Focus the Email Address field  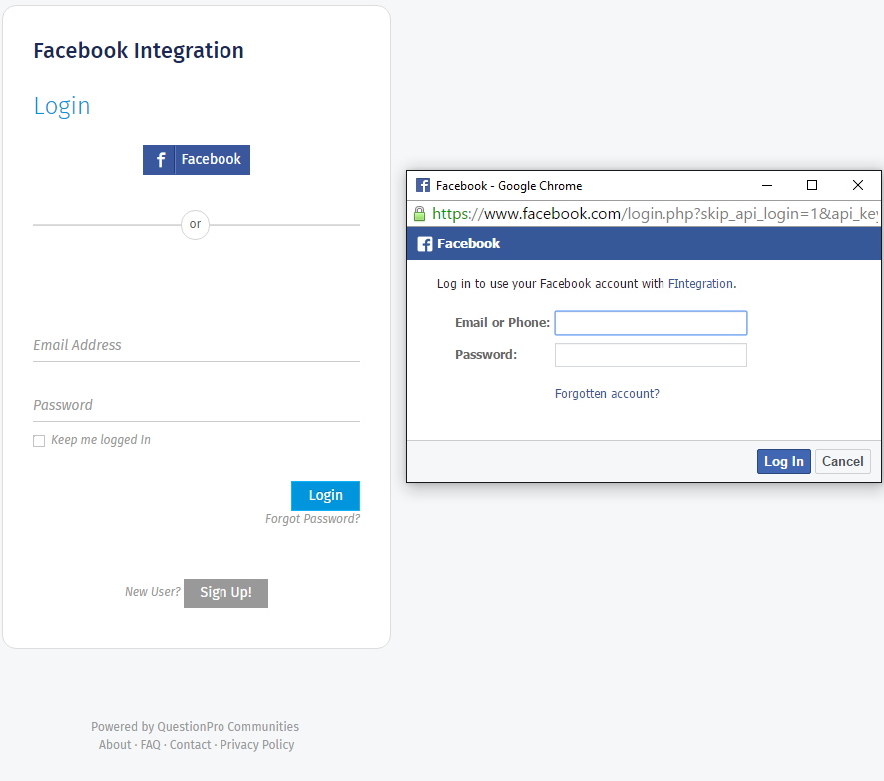click(x=197, y=345)
